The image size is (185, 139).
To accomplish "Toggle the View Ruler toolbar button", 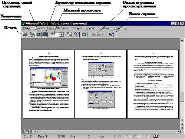I will [69, 34].
